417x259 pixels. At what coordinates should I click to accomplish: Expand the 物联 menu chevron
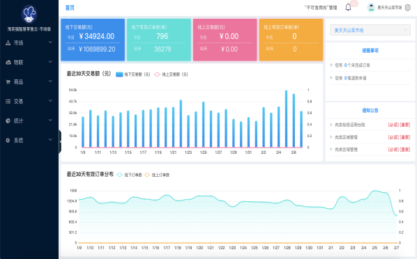pyautogui.click(x=50, y=62)
